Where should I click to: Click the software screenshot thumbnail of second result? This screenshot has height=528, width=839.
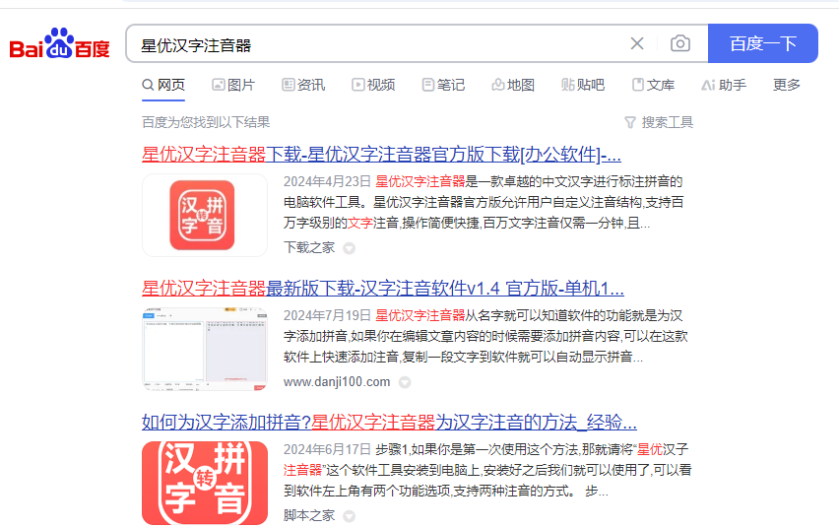click(205, 349)
